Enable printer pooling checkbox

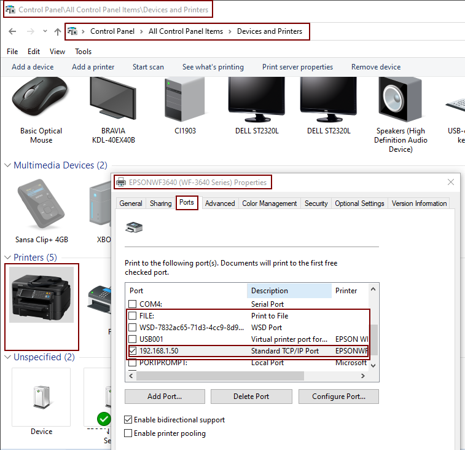(128, 433)
